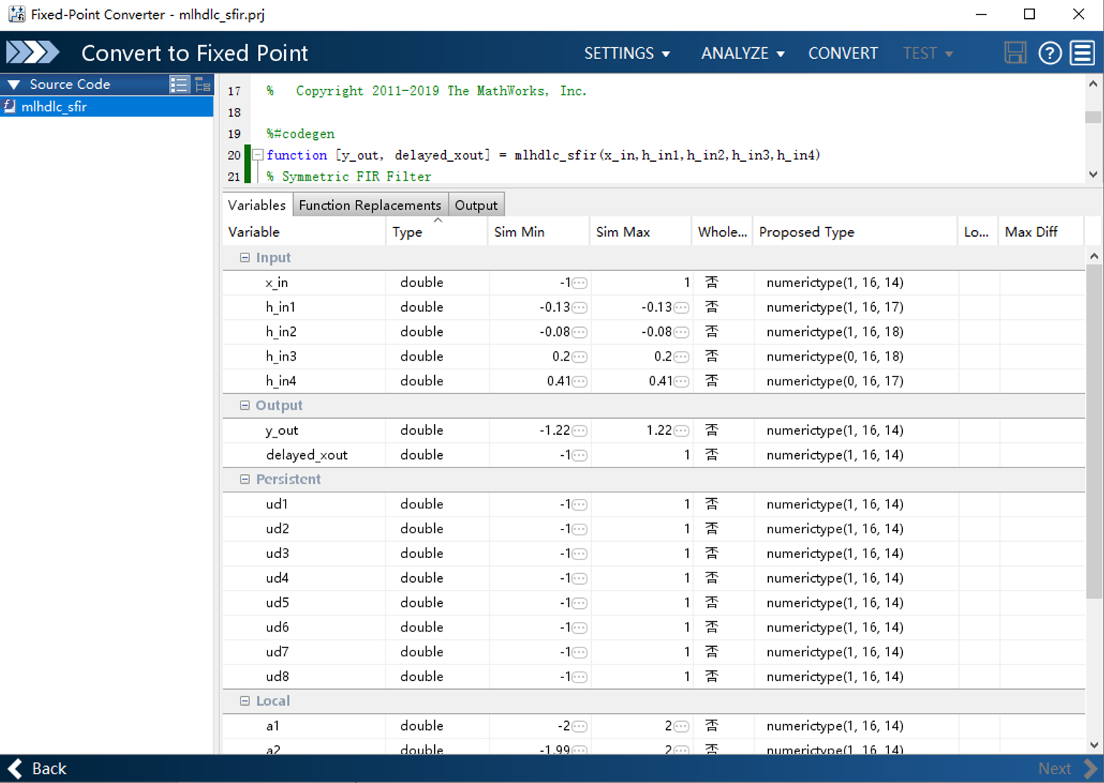Image resolution: width=1104 pixels, height=783 pixels.
Task: Switch source code to list view icon
Action: (179, 84)
